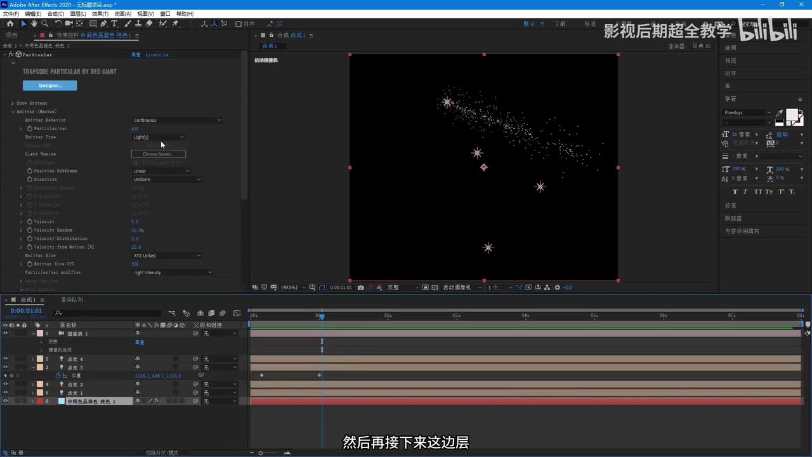Screen dimensions: 812x457
Task: Toggle the region of interest icon
Action: (x=425, y=288)
